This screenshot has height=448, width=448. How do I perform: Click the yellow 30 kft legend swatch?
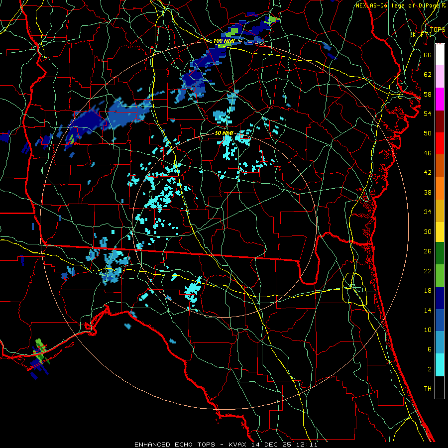(440, 232)
